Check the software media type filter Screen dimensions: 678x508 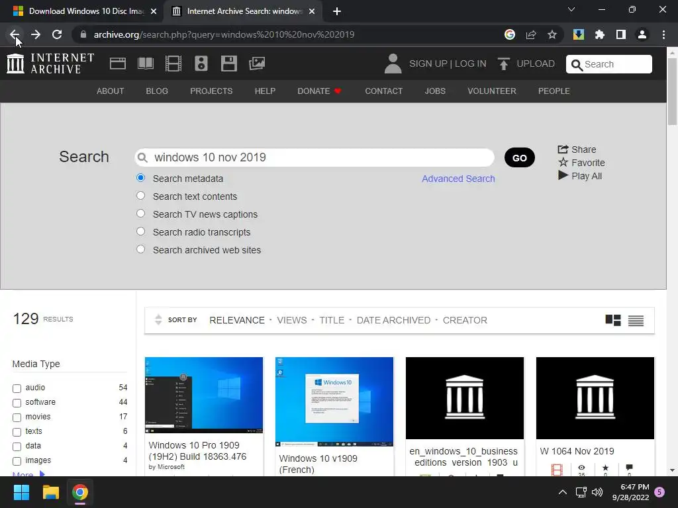tap(17, 403)
